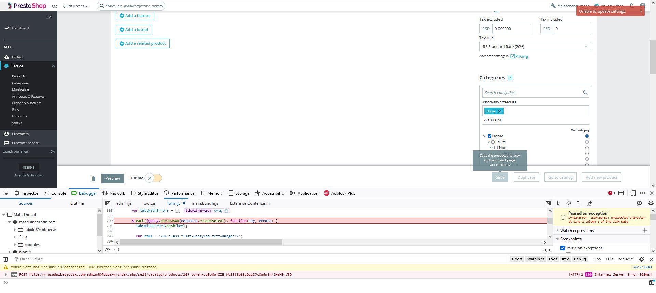Open console settings gear
Screen dimensions: 656x293
(x=642, y=259)
